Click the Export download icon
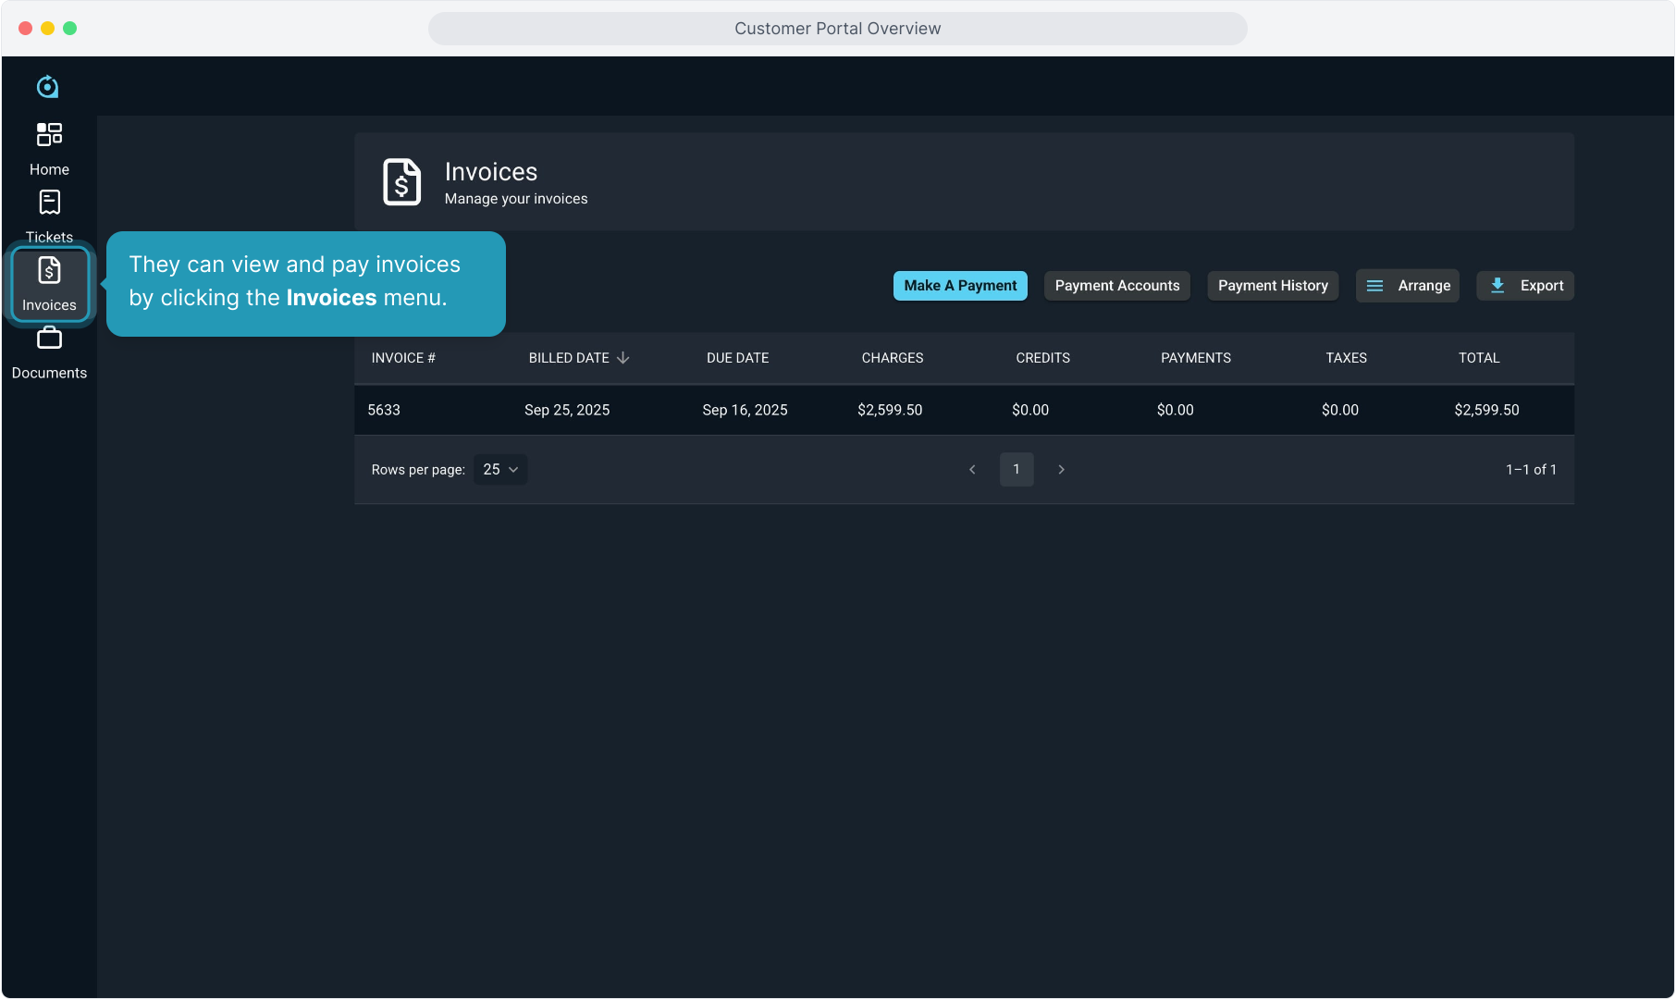Image resolution: width=1676 pixels, height=999 pixels. [x=1497, y=286]
